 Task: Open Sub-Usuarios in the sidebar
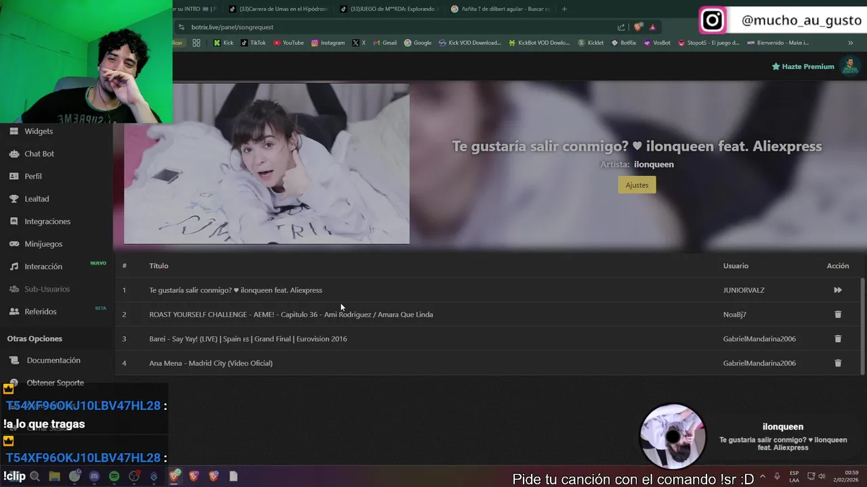pyautogui.click(x=47, y=289)
